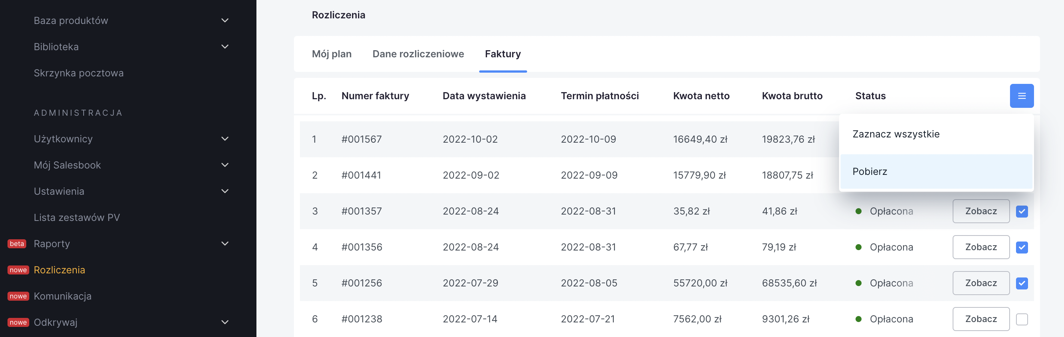The height and width of the screenshot is (337, 1064).
Task: Click the nowe badge beside Komunikacja
Action: [18, 296]
